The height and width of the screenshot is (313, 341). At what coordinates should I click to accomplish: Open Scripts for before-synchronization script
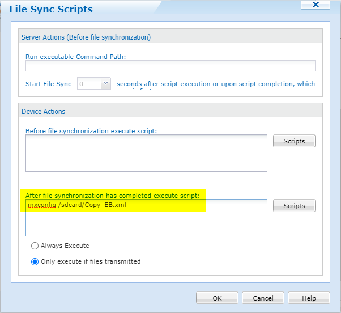coord(294,141)
